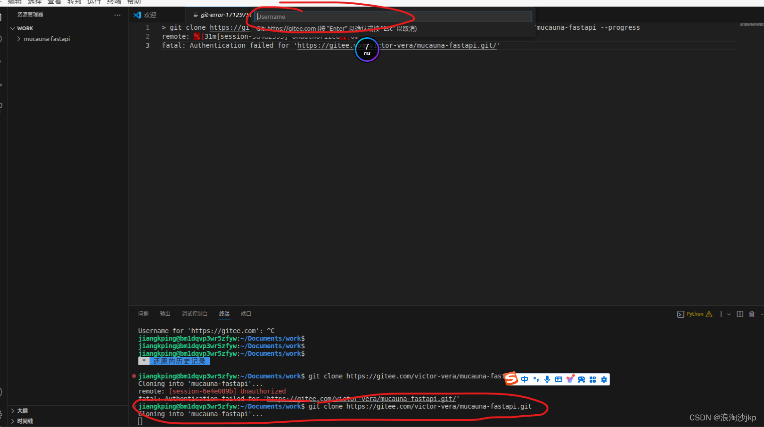764x427 pixels.
Task: Split the terminal panel
Action: [739, 314]
